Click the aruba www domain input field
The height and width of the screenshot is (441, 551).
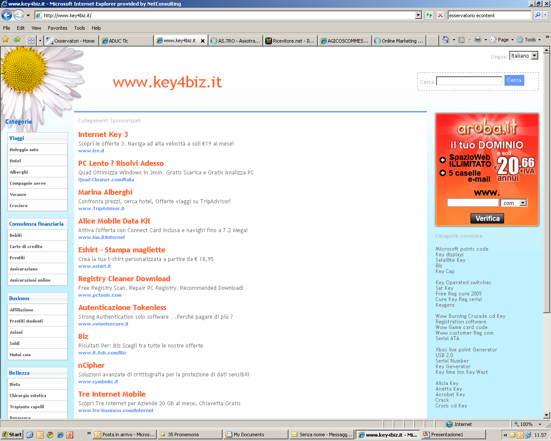473,203
